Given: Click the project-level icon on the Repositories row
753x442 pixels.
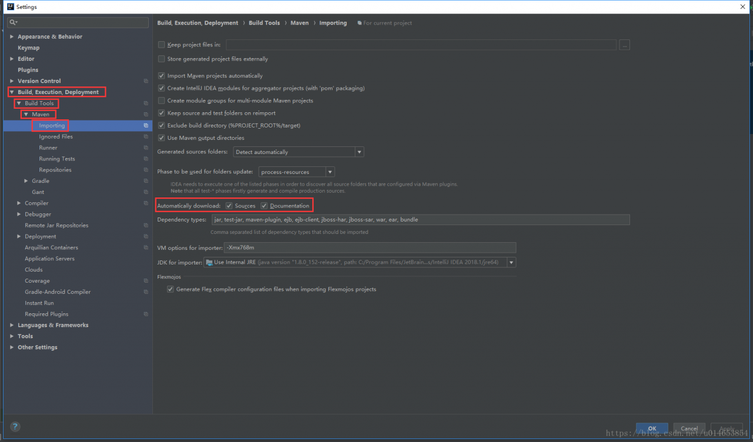Looking at the screenshot, I should tap(146, 170).
